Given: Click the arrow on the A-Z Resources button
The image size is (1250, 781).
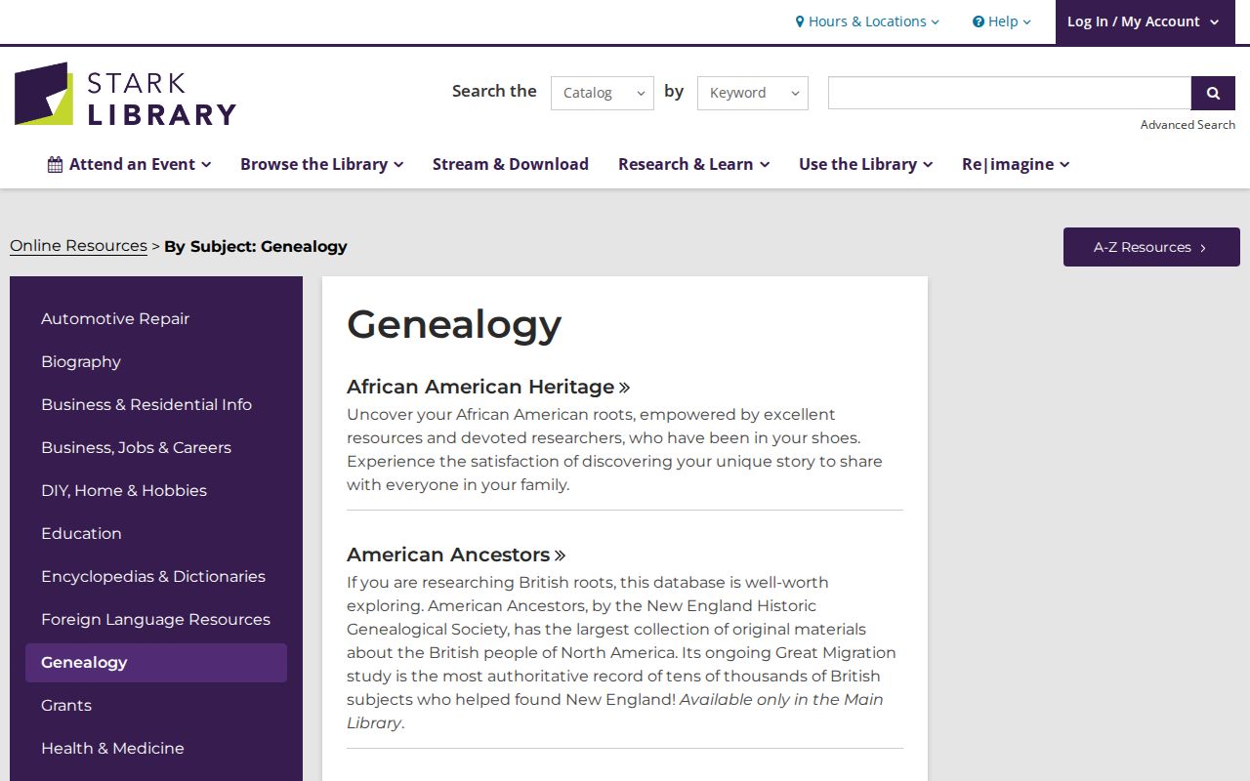Looking at the screenshot, I should coord(1203,248).
